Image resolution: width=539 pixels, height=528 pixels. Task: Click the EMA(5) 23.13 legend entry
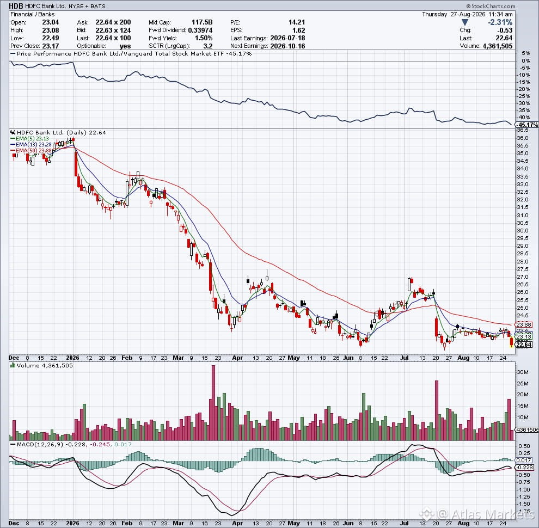pyautogui.click(x=29, y=138)
